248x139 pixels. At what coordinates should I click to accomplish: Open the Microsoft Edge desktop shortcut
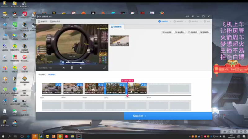pos(15,92)
